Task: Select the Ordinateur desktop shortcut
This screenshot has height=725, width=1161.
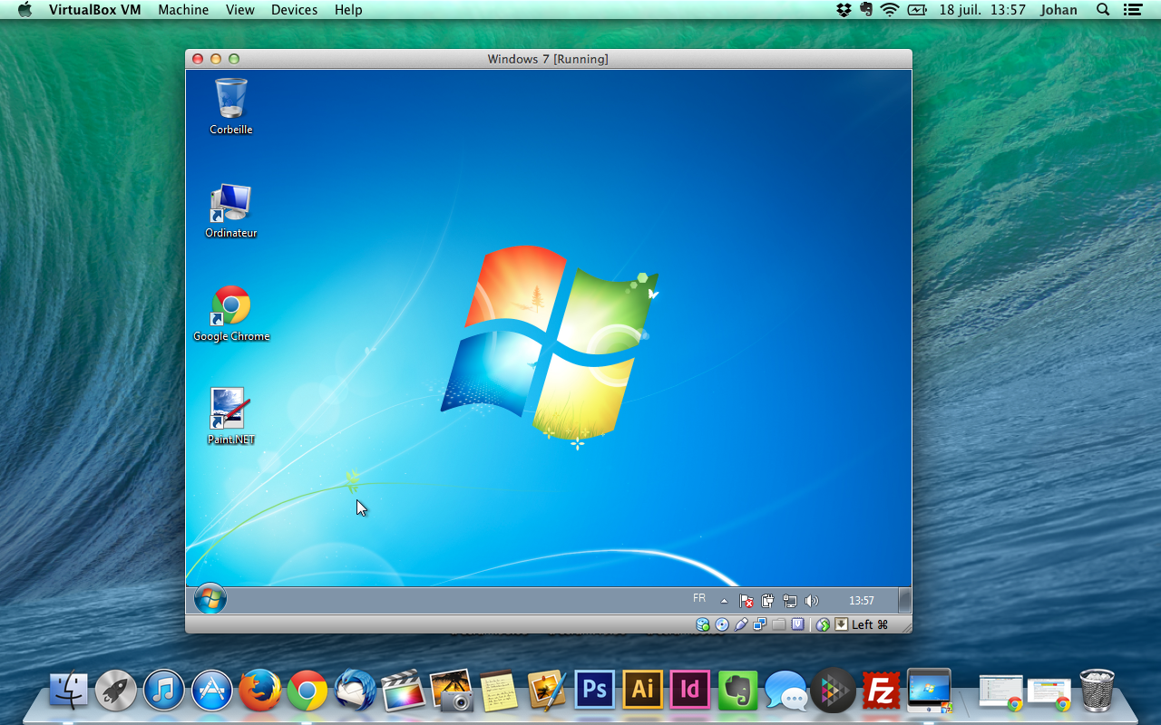Action: 231,211
